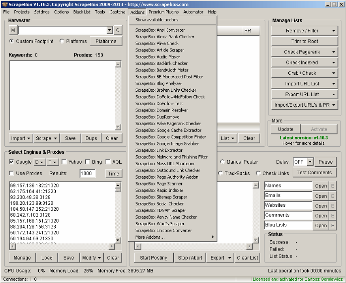Click the M button in Harvester
Image resolution: width=346 pixels, height=283 pixels.
[x=13, y=30]
